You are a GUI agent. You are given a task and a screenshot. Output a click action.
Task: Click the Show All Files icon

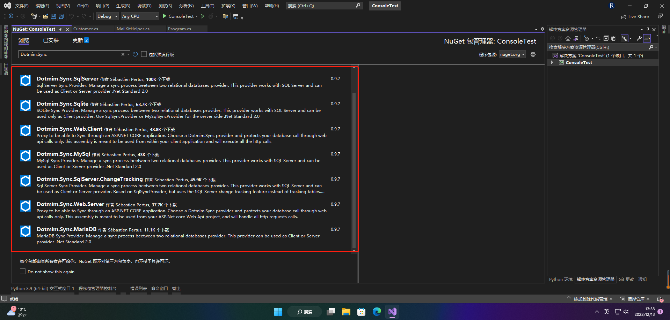point(614,38)
